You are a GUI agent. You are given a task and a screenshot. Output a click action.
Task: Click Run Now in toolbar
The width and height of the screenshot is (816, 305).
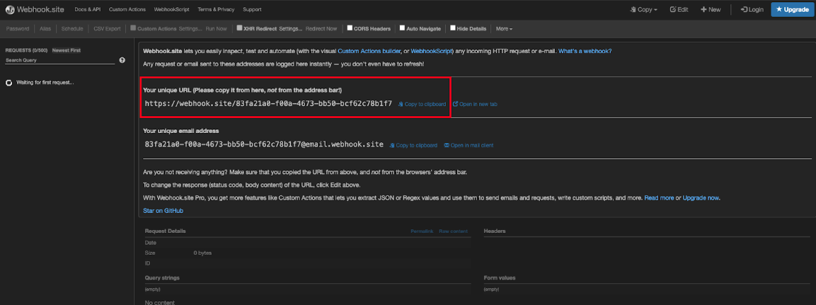[216, 28]
